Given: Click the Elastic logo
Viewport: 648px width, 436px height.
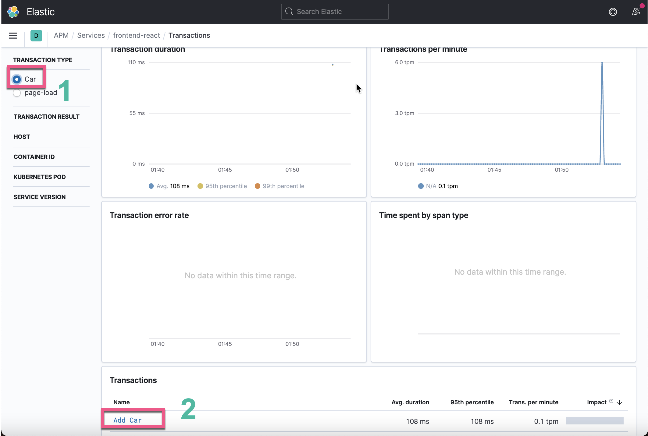Looking at the screenshot, I should pyautogui.click(x=13, y=12).
